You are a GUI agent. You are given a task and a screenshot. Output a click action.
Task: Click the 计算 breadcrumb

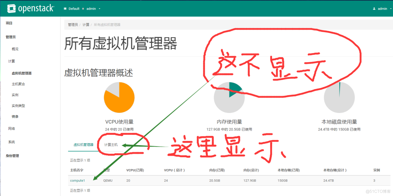(x=86, y=25)
